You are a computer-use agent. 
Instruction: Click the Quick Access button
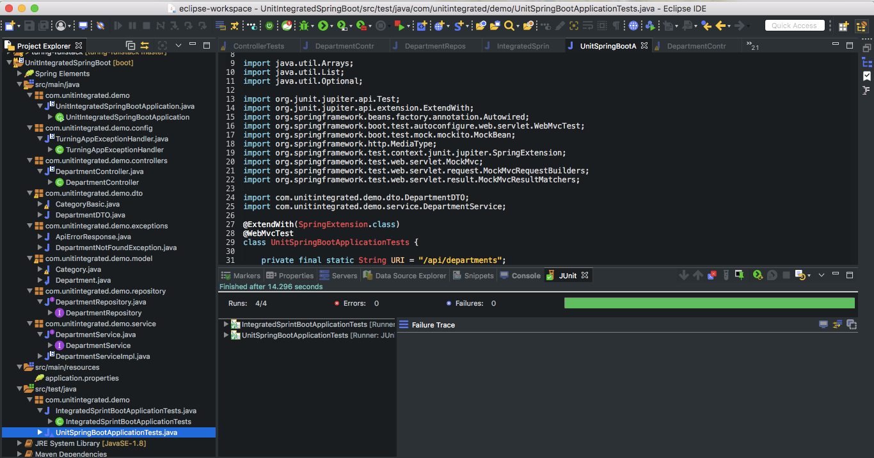pos(793,26)
